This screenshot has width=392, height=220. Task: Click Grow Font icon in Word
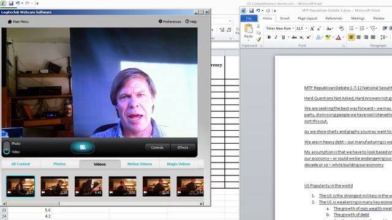(x=312, y=29)
